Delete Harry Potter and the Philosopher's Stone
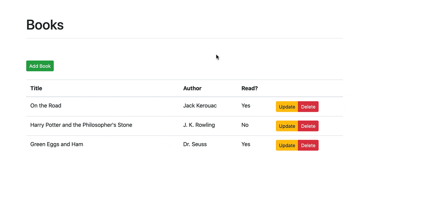Screen dimensions: 425x207 click(x=308, y=126)
